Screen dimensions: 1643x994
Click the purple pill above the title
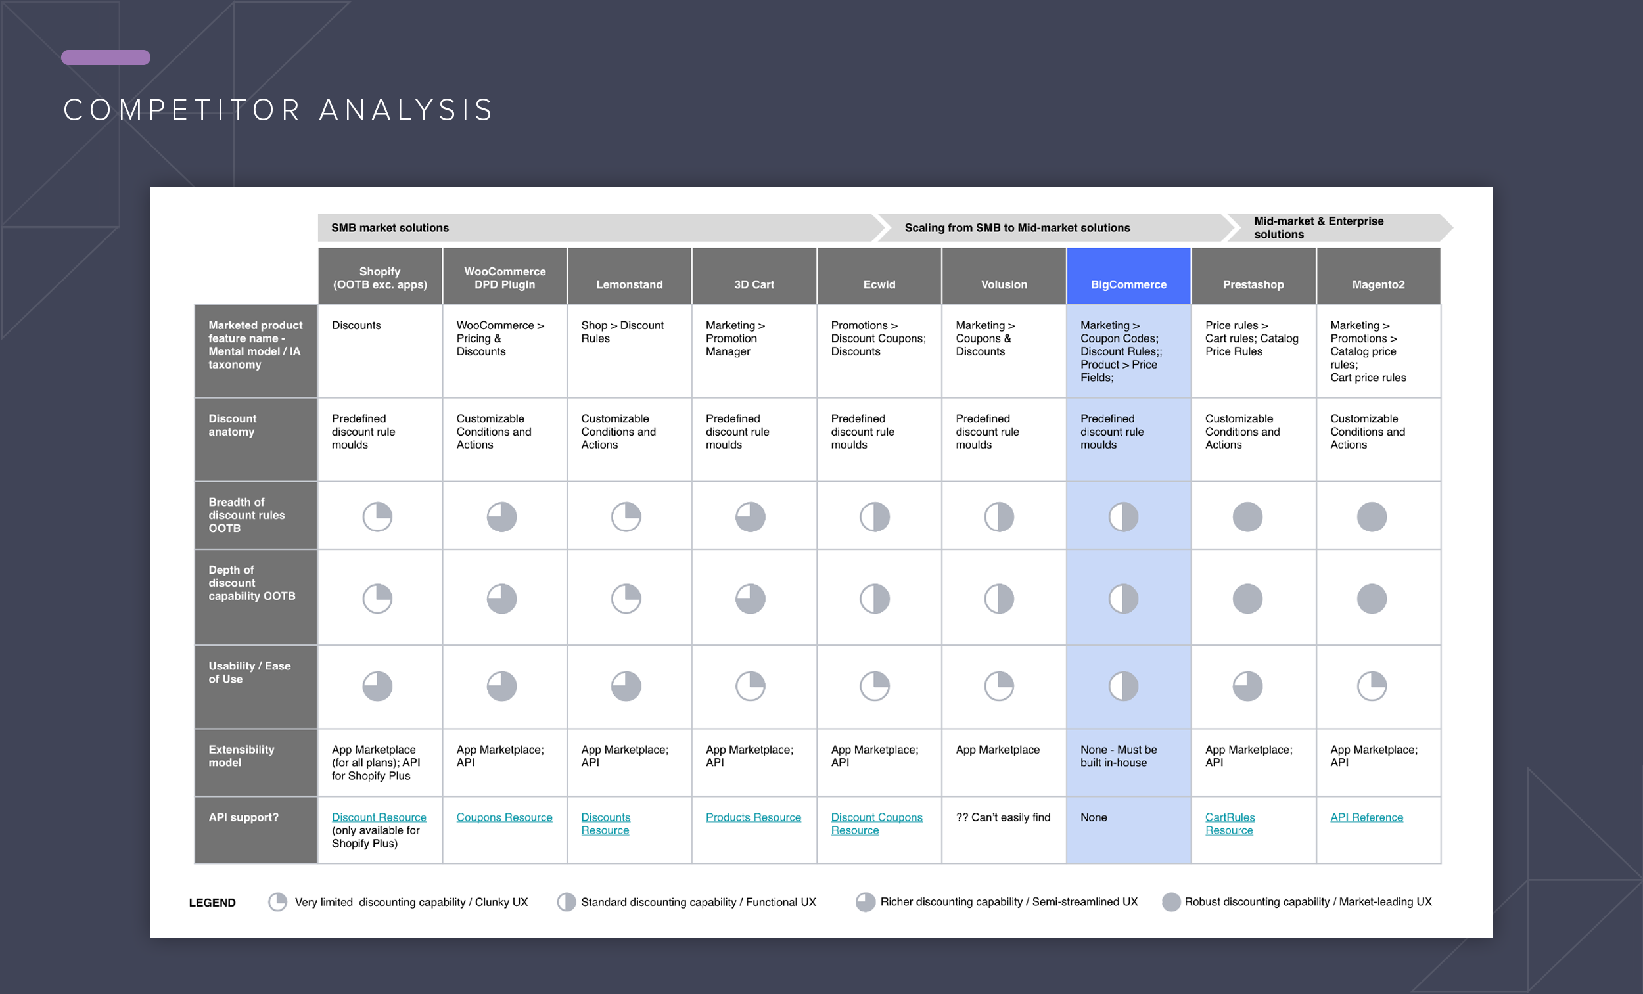coord(105,57)
